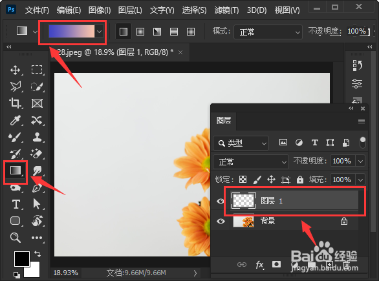This screenshot has width=379, height=281.
Task: Open the Edit Toolbar three-dots menu
Action: click(x=37, y=238)
